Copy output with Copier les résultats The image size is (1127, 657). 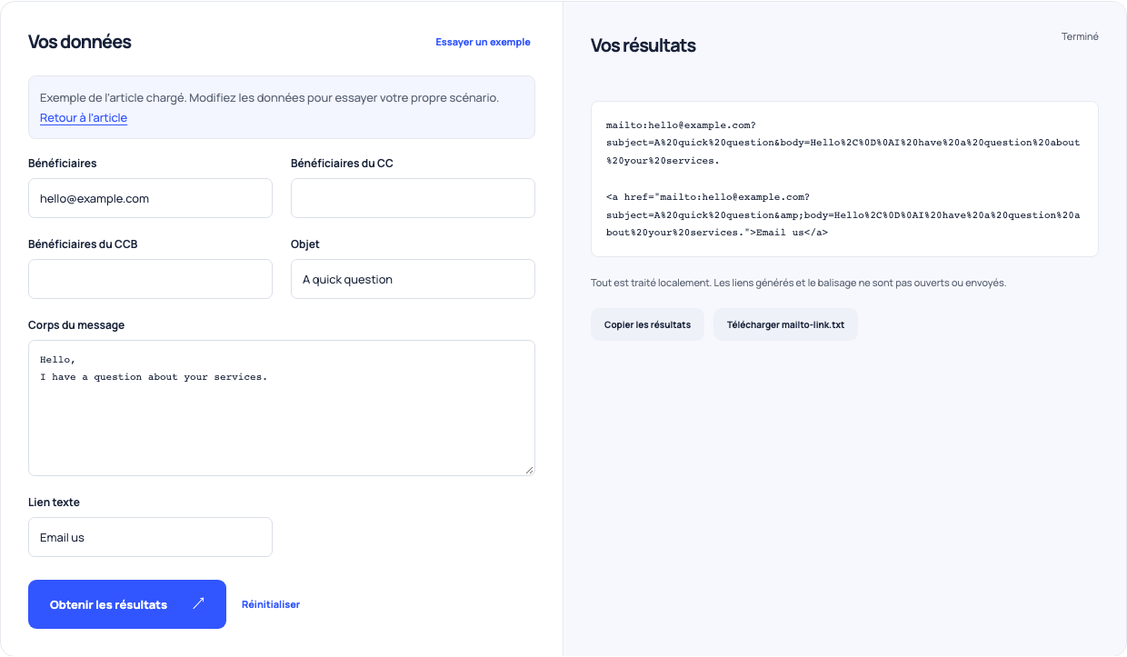(x=647, y=324)
